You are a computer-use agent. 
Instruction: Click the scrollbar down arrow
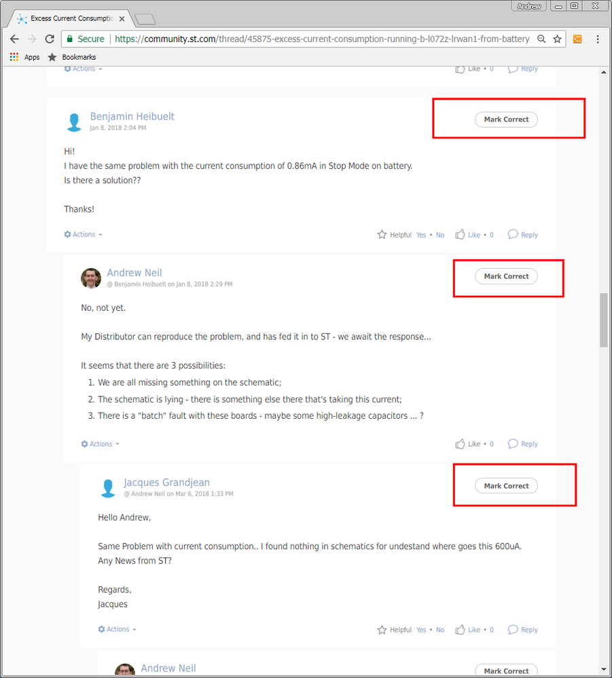(603, 669)
